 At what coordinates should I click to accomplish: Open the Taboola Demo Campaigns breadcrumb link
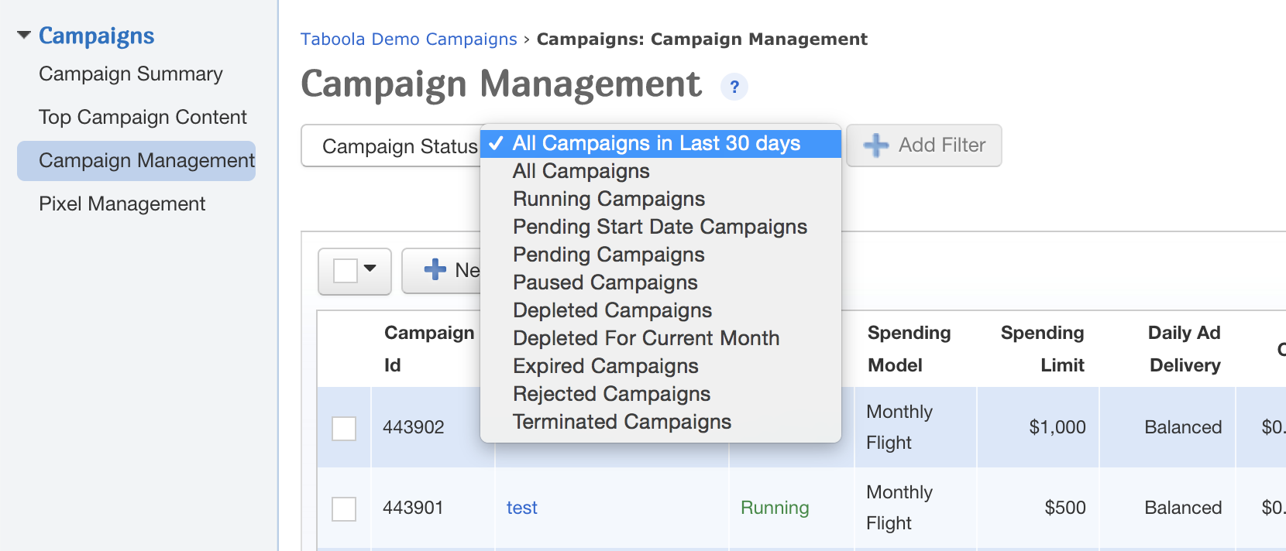tap(409, 39)
